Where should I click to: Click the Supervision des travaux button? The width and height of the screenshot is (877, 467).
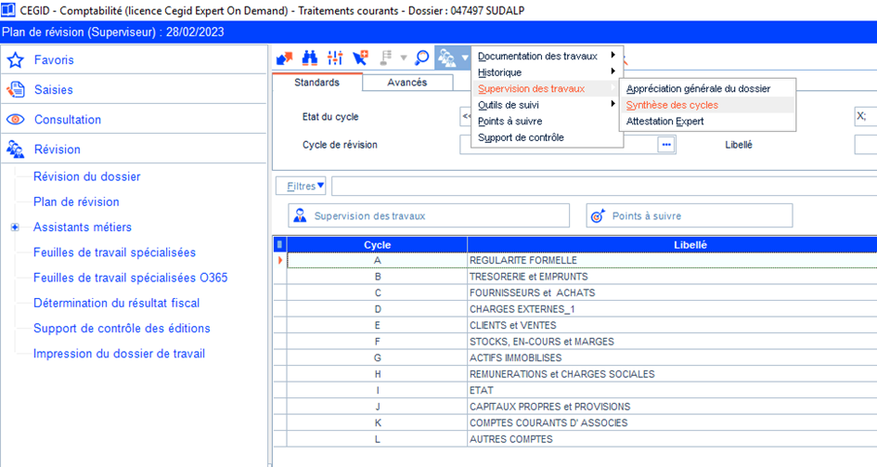(428, 215)
